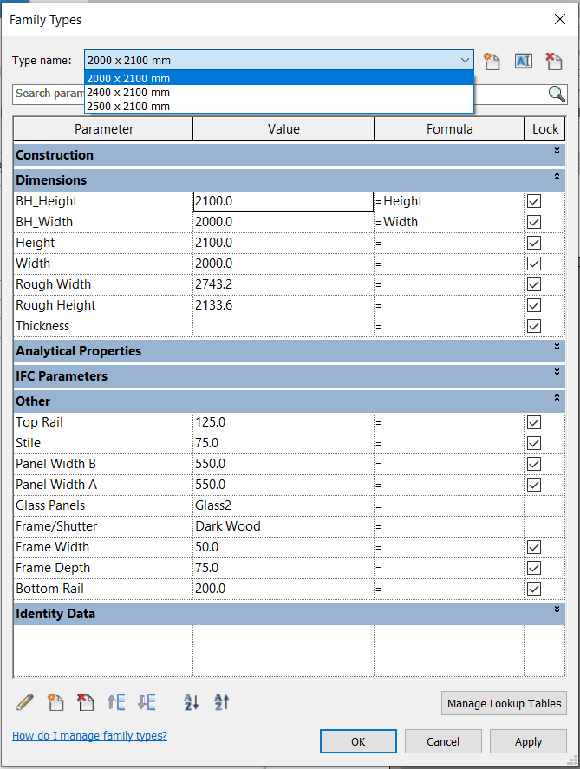Click the New Type icon
580x769 pixels.
pyautogui.click(x=492, y=61)
